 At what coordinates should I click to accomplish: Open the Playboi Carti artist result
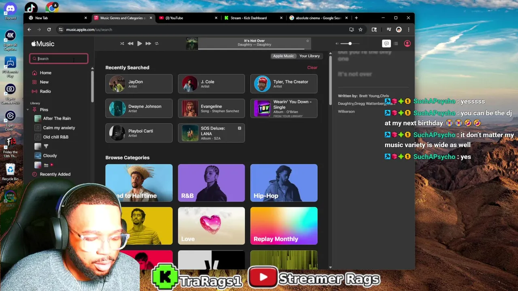tap(139, 133)
